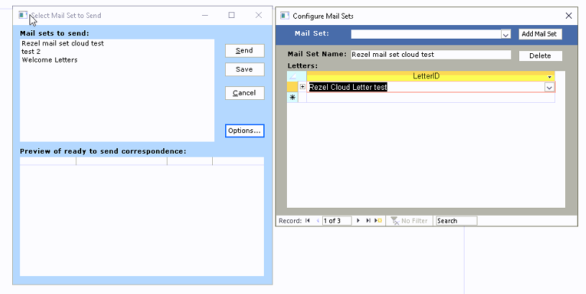586x294 pixels.
Task: Click the Options... button
Action: coord(244,131)
